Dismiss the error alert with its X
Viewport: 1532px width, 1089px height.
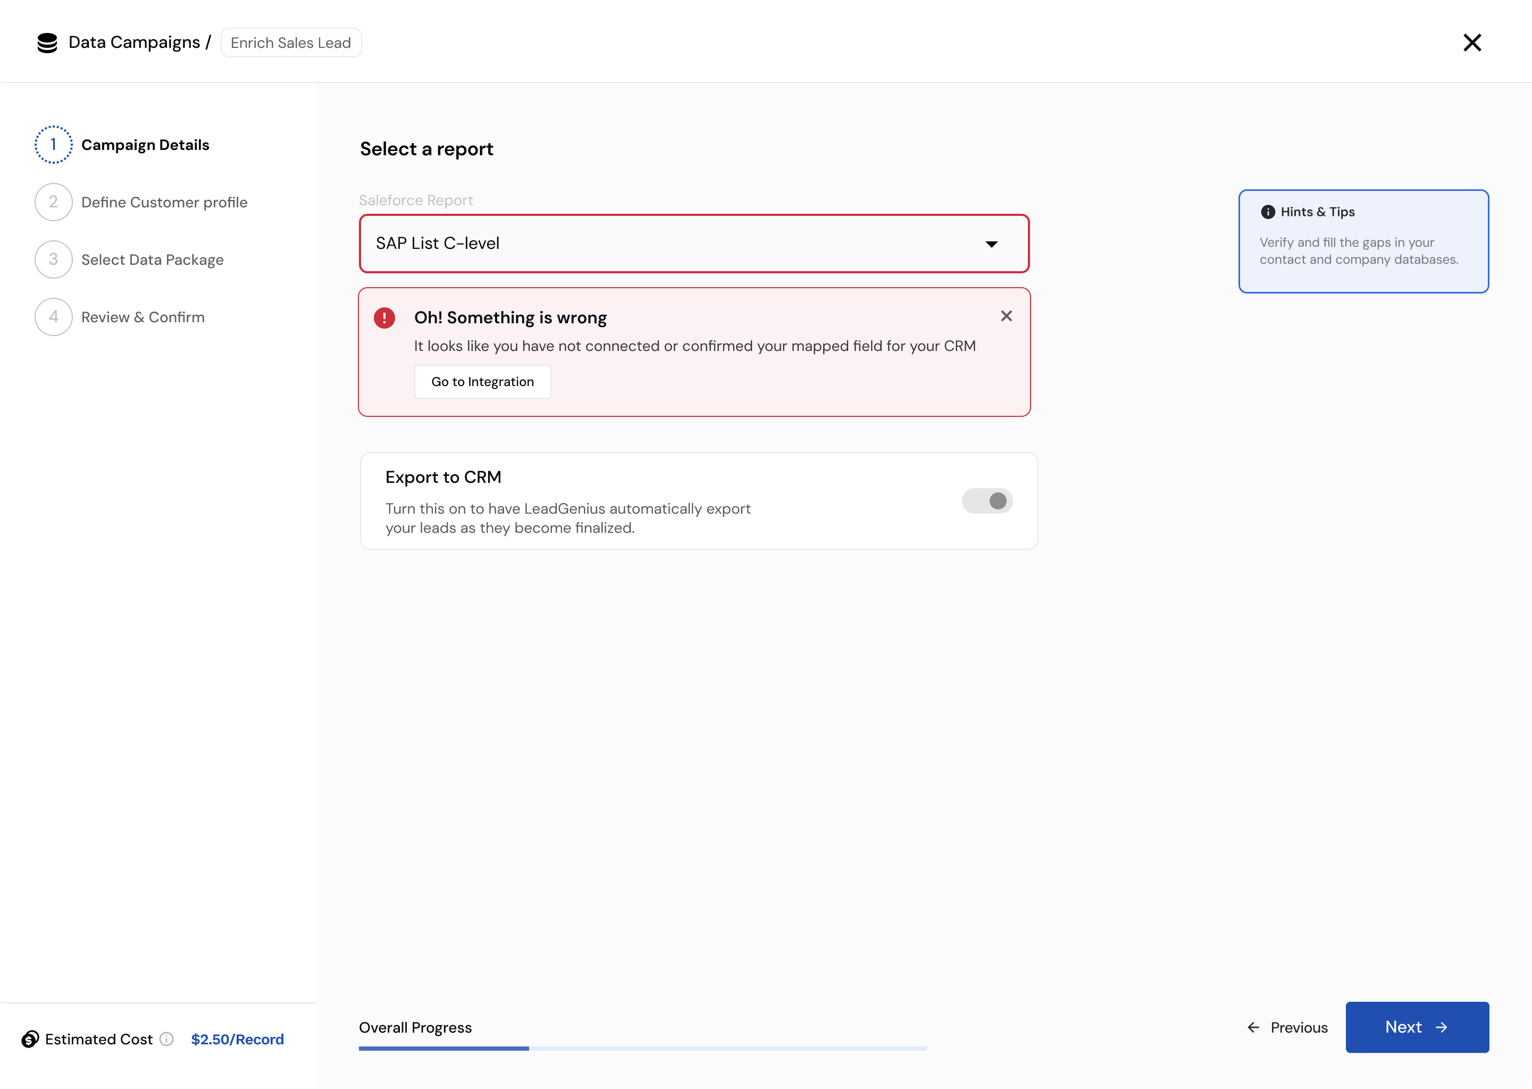click(x=1006, y=316)
